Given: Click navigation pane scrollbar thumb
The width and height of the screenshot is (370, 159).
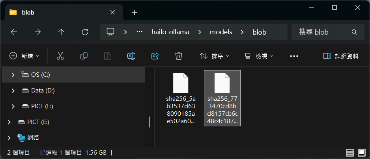Looking at the screenshot, I should tap(149, 122).
